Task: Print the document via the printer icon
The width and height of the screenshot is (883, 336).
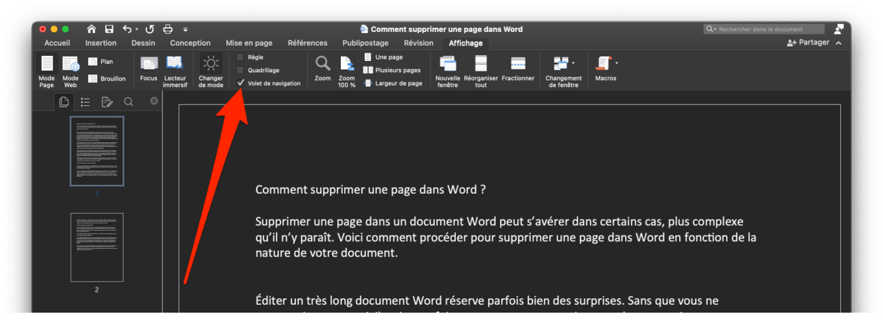Action: coord(168,29)
